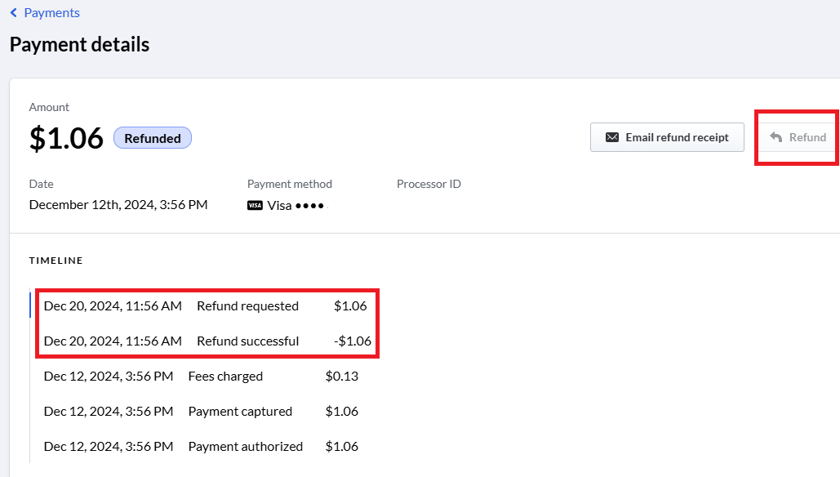Click the Refund button label
Image resolution: width=840 pixels, height=477 pixels.
(x=807, y=137)
